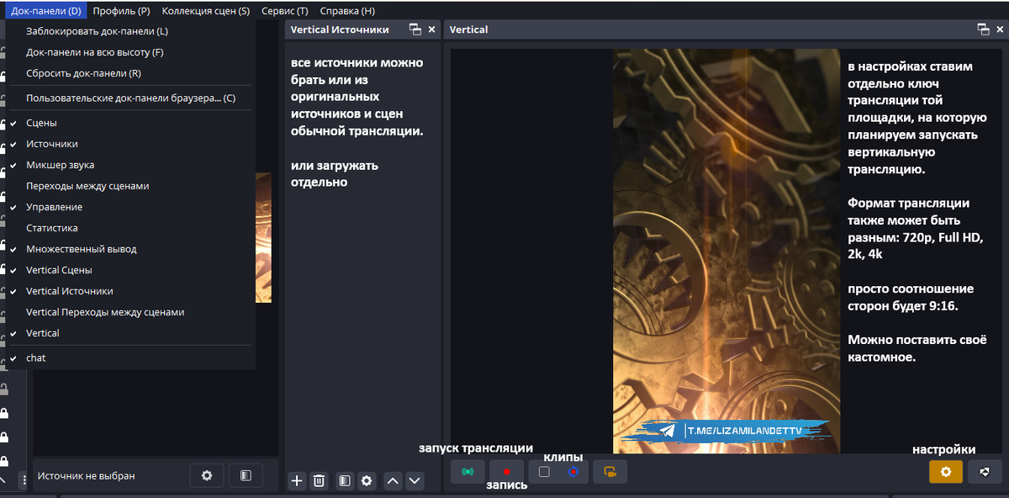Float the Vertical preview dock panel
1009x498 pixels.
(x=983, y=29)
